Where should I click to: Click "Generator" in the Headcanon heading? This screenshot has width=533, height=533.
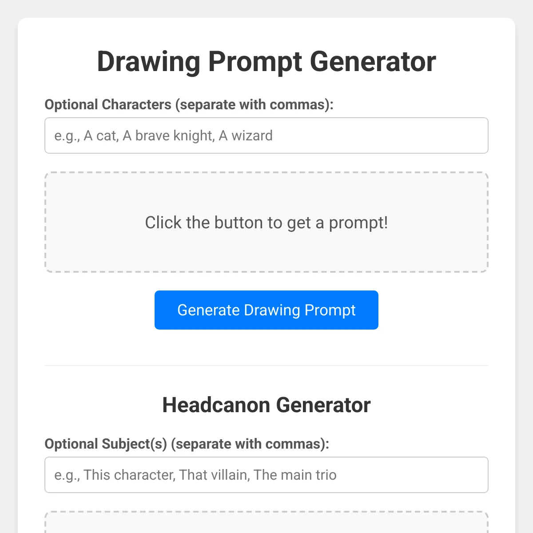pyautogui.click(x=323, y=405)
